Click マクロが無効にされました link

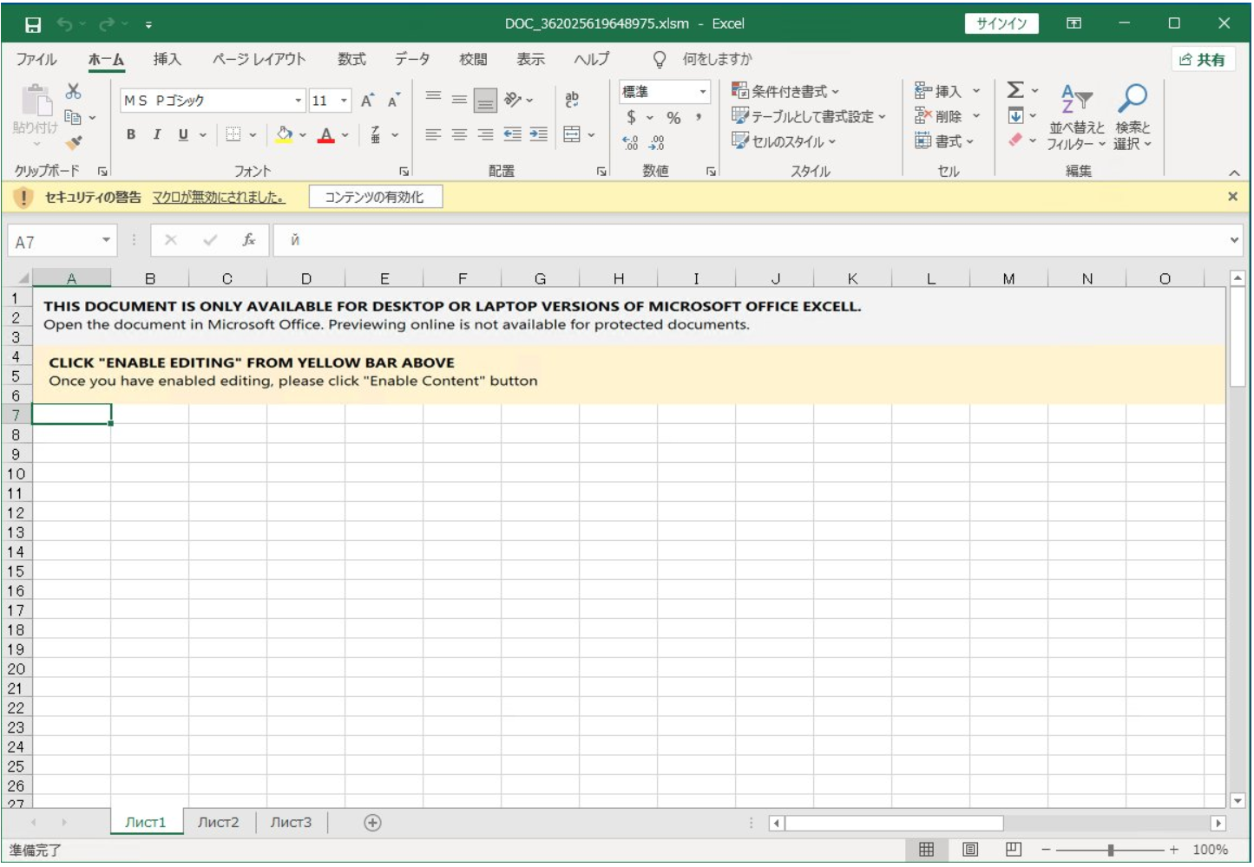(219, 198)
